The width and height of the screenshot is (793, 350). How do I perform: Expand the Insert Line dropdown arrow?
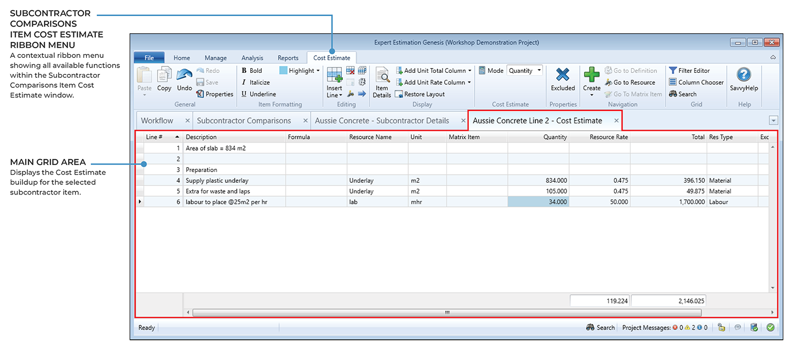coord(340,95)
